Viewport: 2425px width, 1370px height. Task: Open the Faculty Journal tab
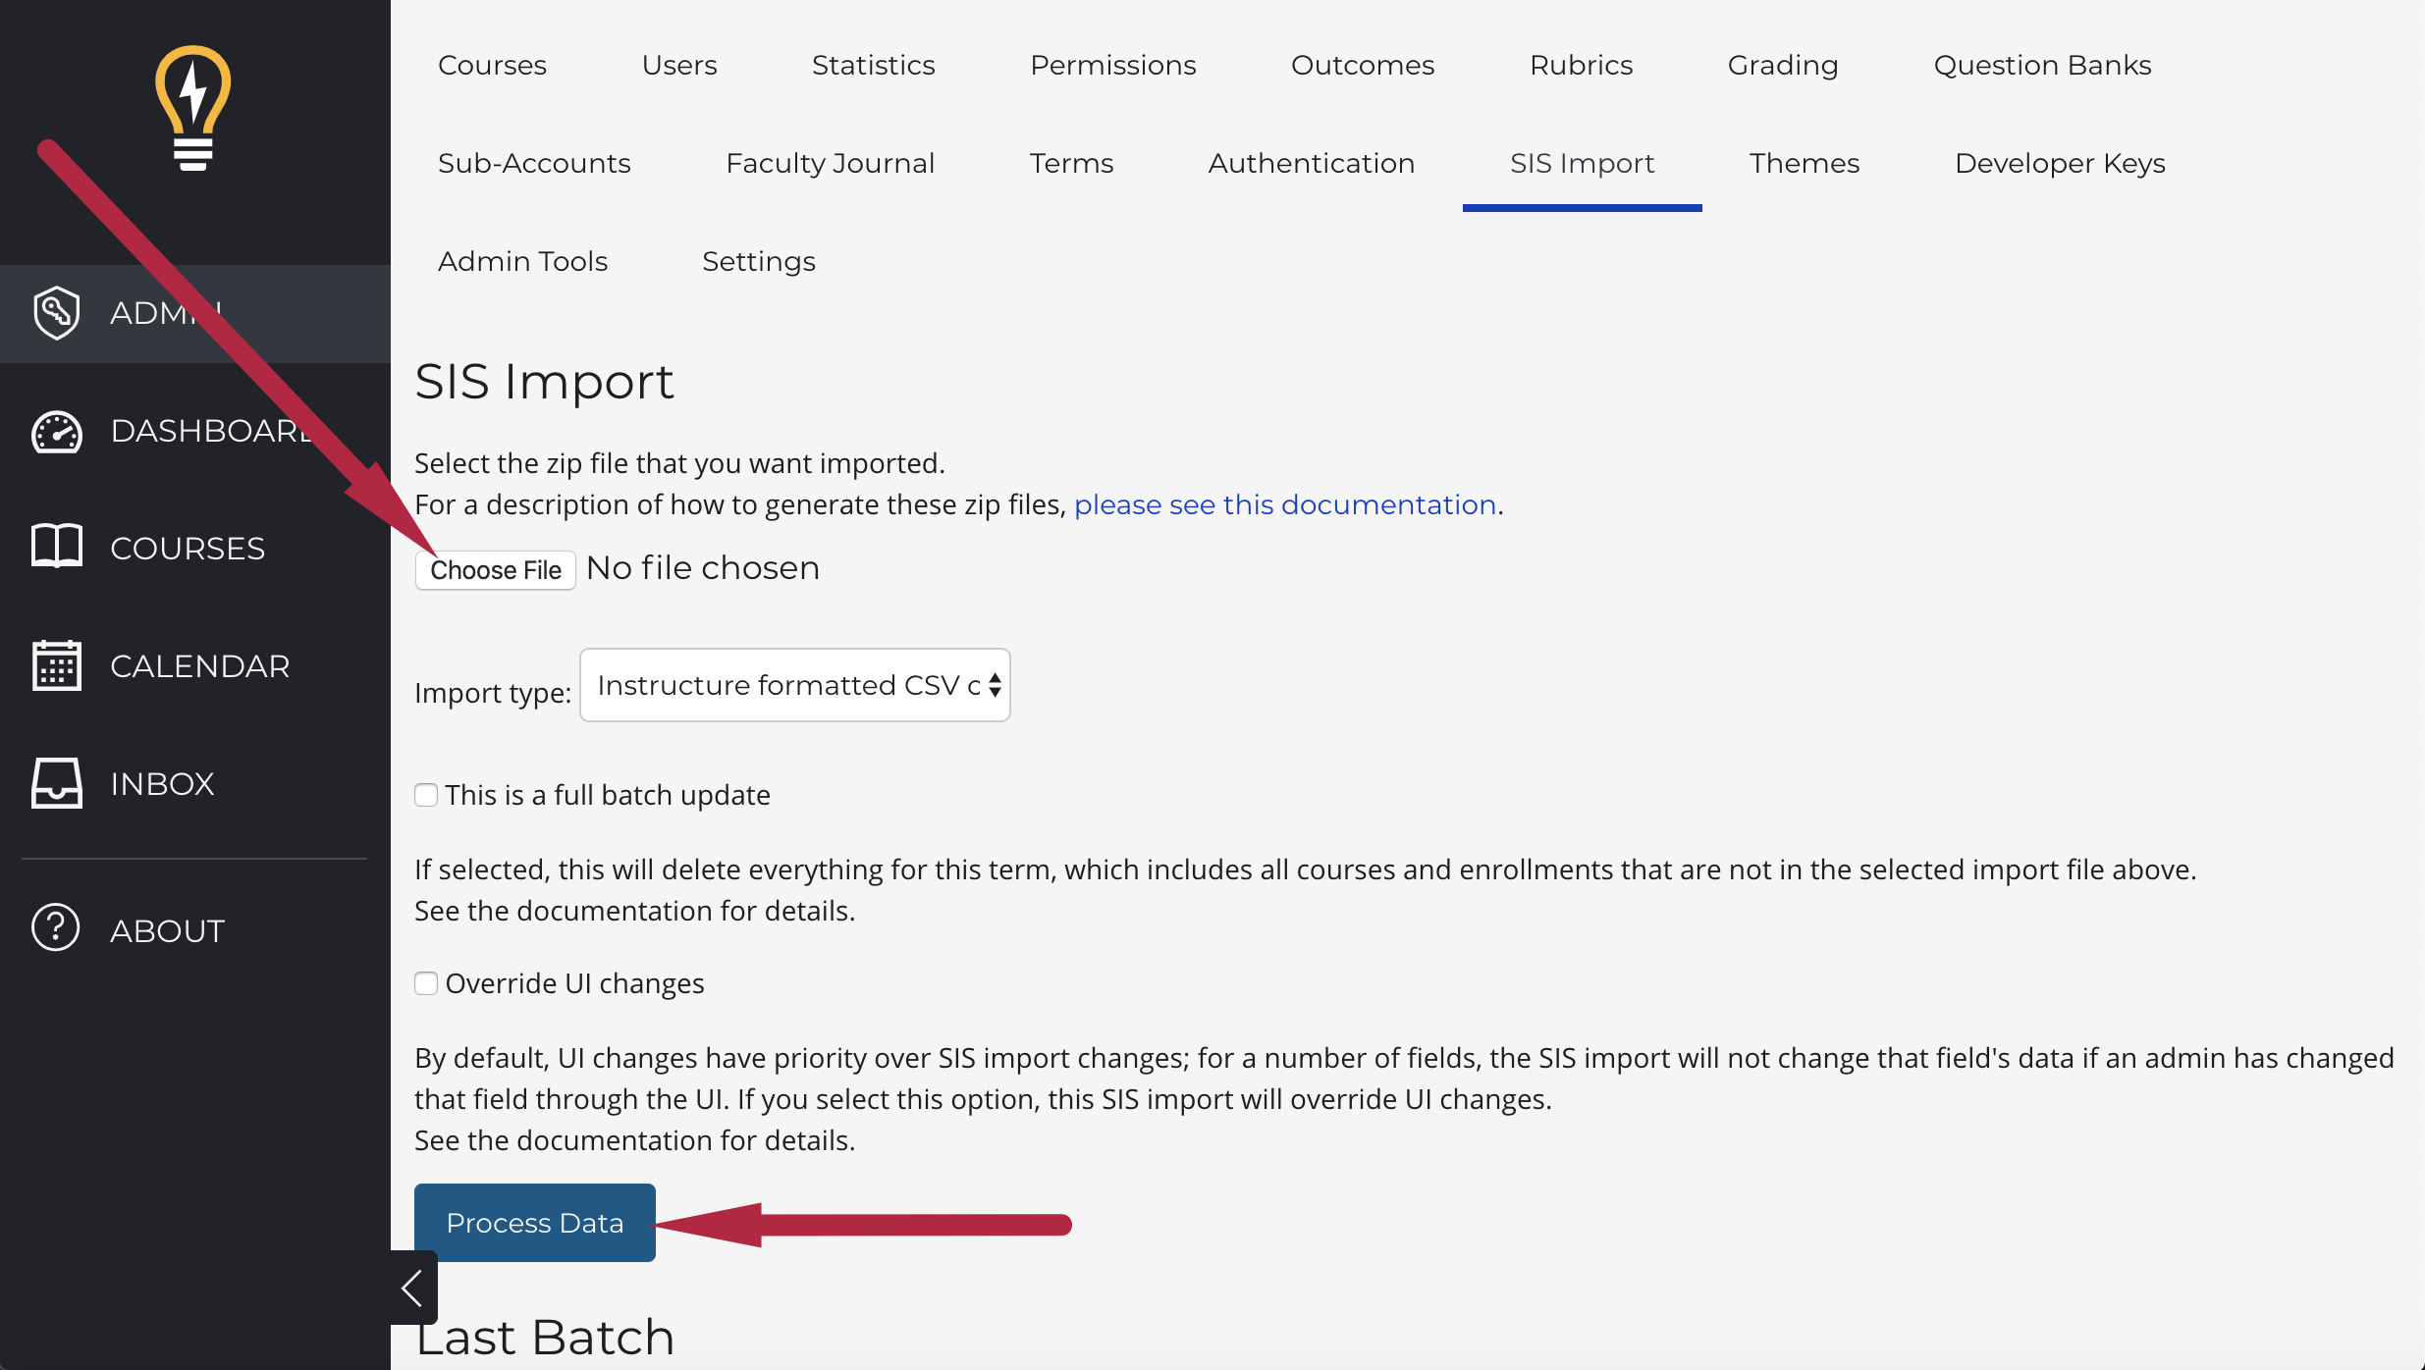[830, 163]
